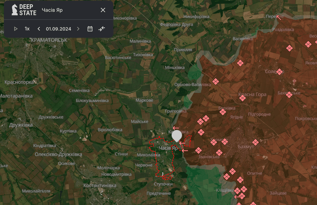Click the 01.09.2024 date field
The image size is (317, 205).
click(x=58, y=29)
